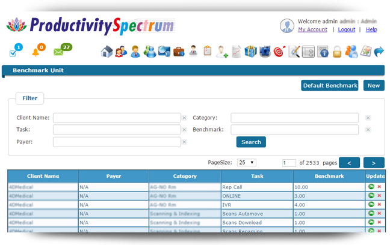Open the form layout window icon
The width and height of the screenshot is (390, 248).
tap(308, 52)
